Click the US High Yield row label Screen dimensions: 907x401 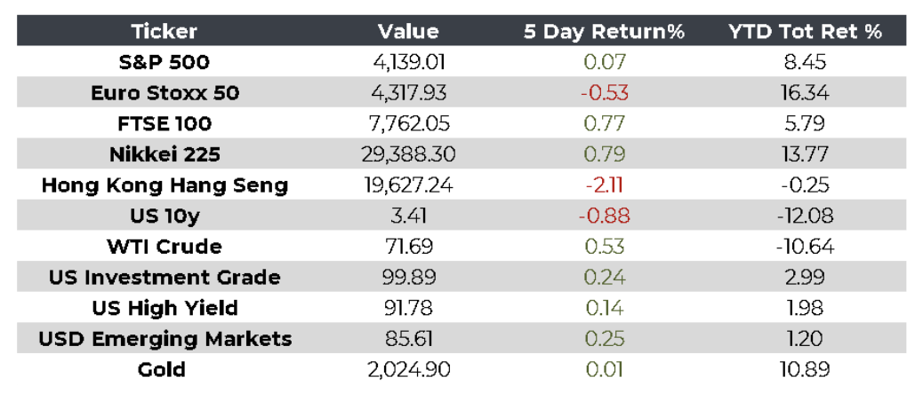point(165,308)
